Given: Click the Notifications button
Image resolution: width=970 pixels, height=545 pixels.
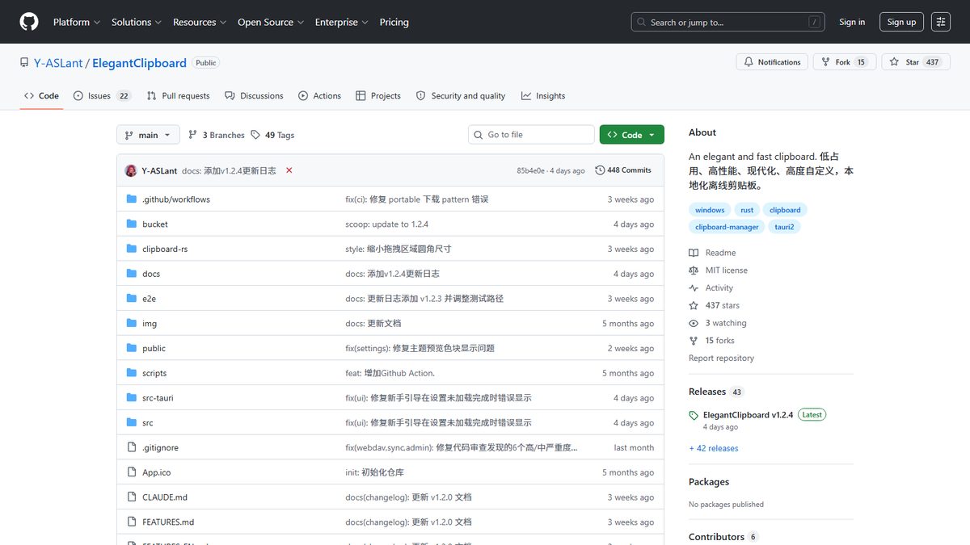Looking at the screenshot, I should coord(772,62).
